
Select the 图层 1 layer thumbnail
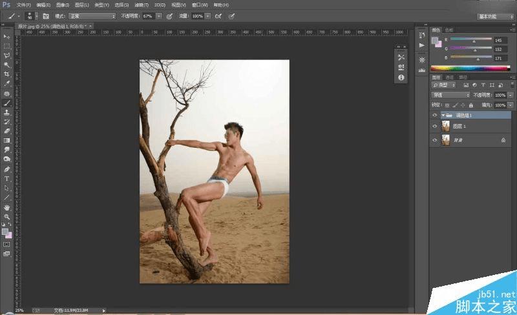[446, 127]
